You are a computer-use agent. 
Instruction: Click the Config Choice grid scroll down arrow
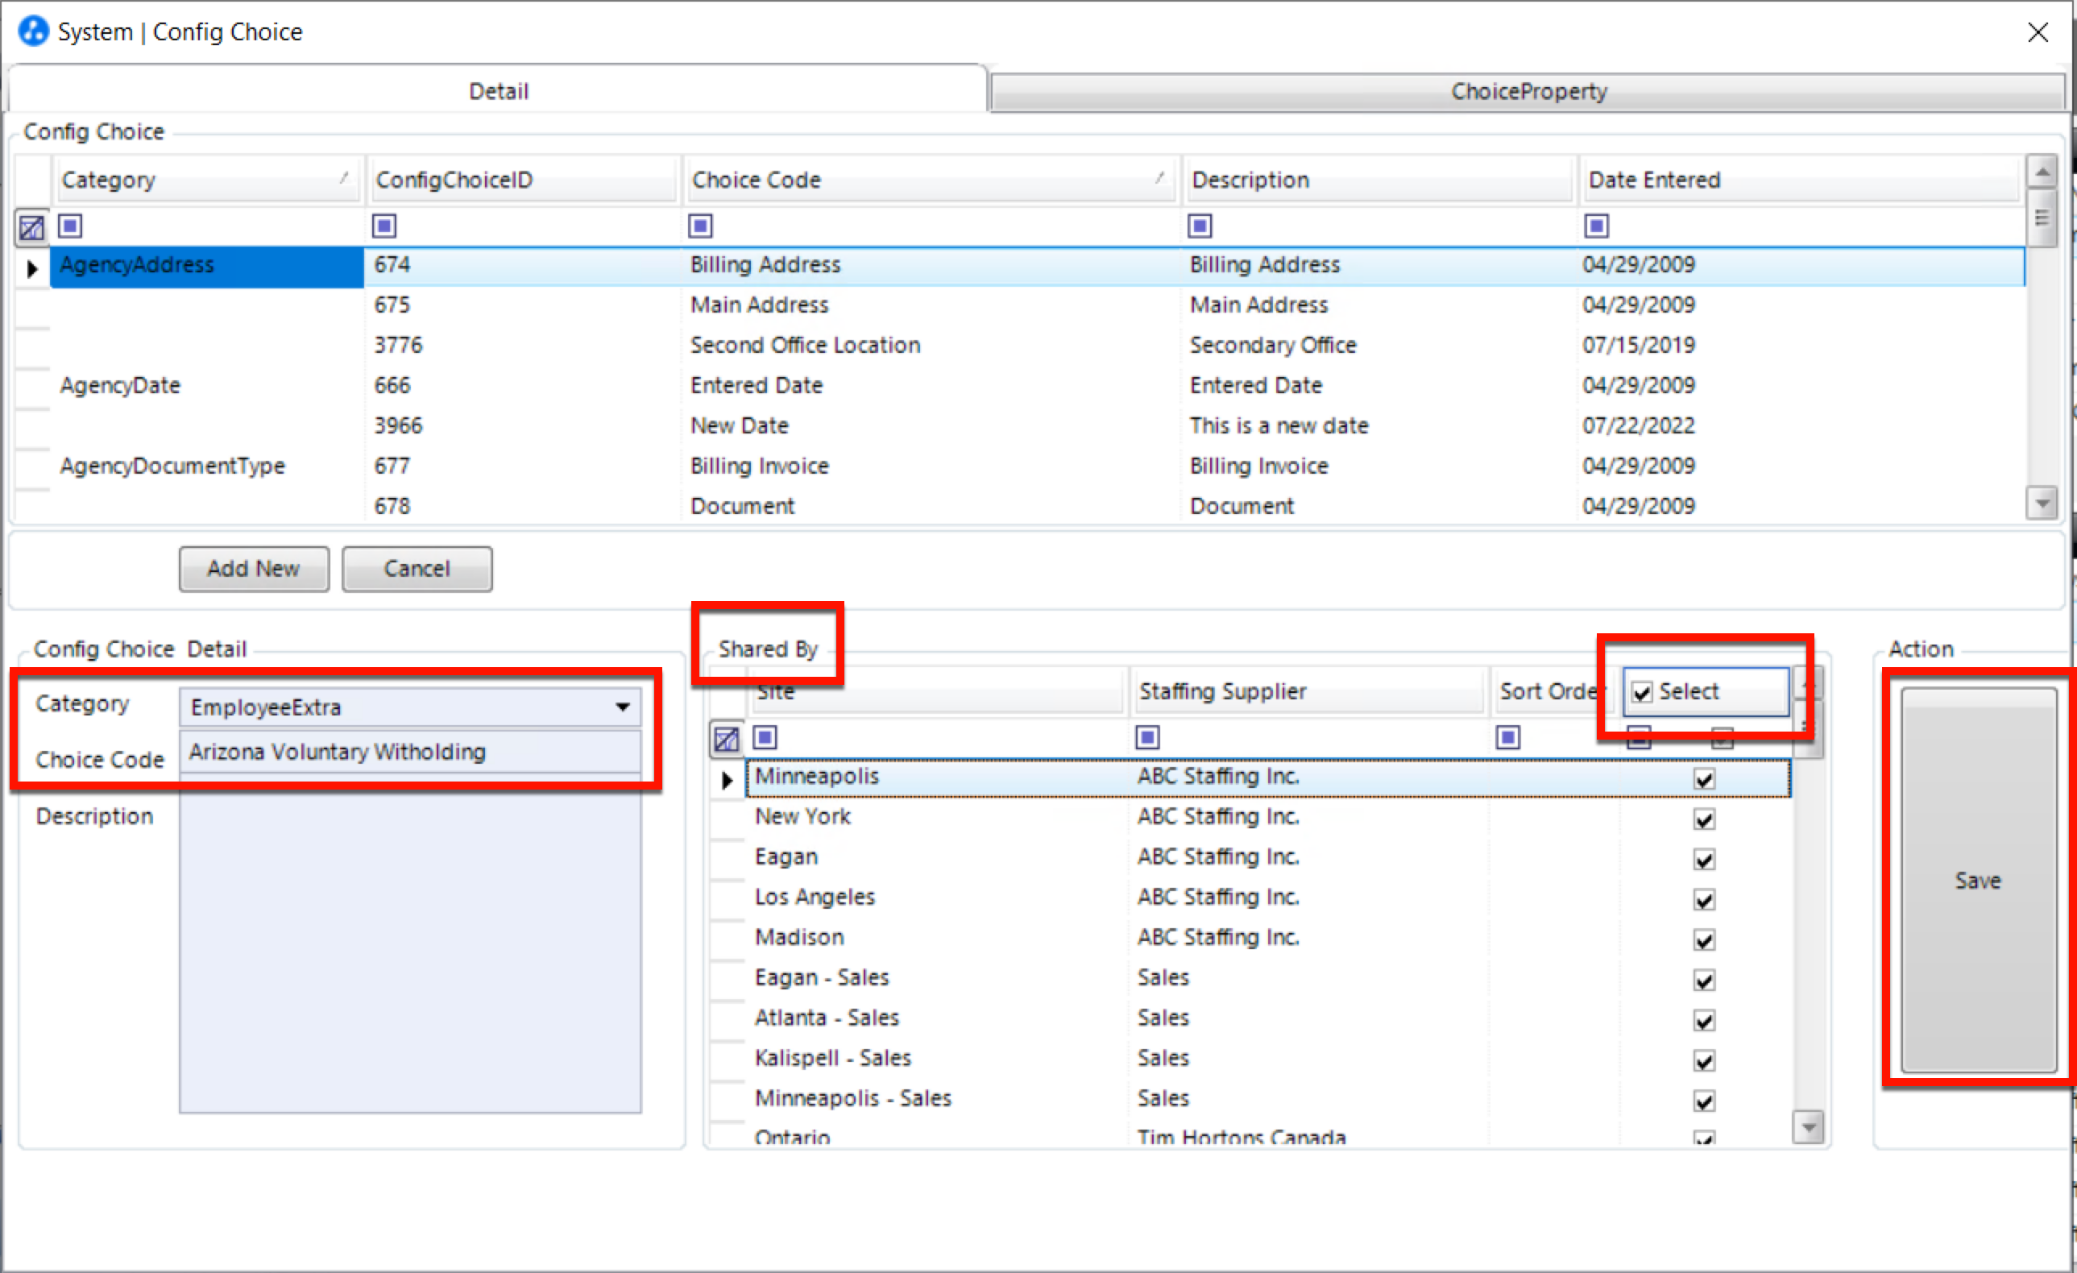point(2041,504)
